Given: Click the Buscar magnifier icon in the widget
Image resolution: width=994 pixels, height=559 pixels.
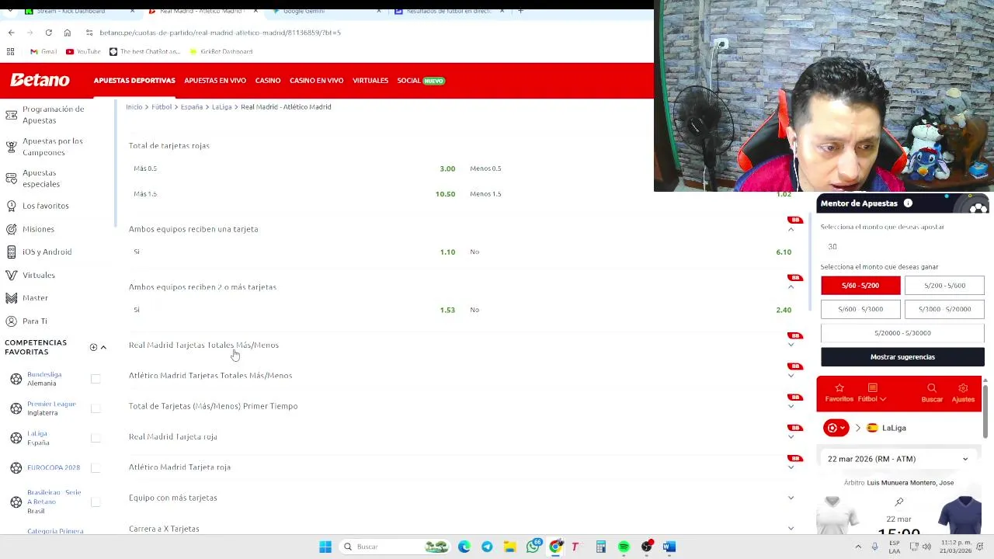Looking at the screenshot, I should click(x=932, y=388).
